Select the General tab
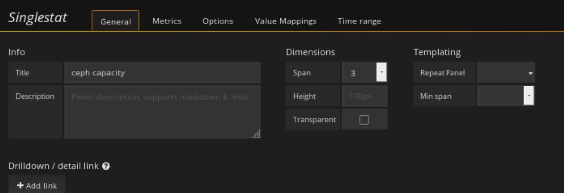This screenshot has width=564, height=193. pos(116,21)
